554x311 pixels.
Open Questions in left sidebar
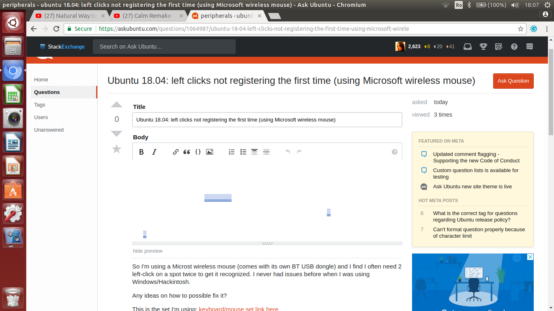(64, 92)
